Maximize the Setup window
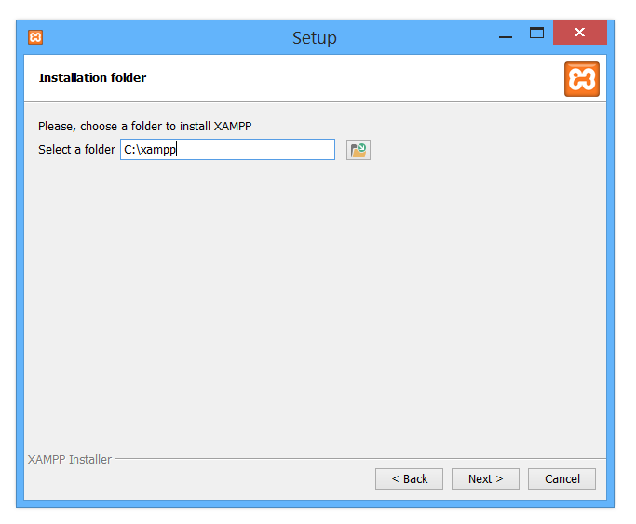Image resolution: width=636 pixels, height=524 pixels. 536,33
